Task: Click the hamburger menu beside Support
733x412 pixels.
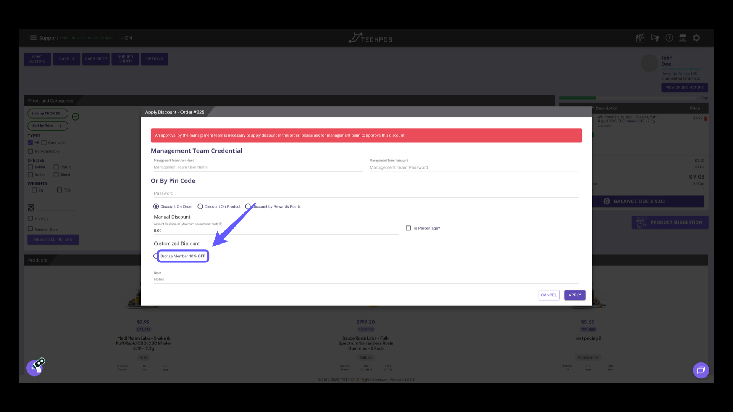Action: pyautogui.click(x=34, y=38)
